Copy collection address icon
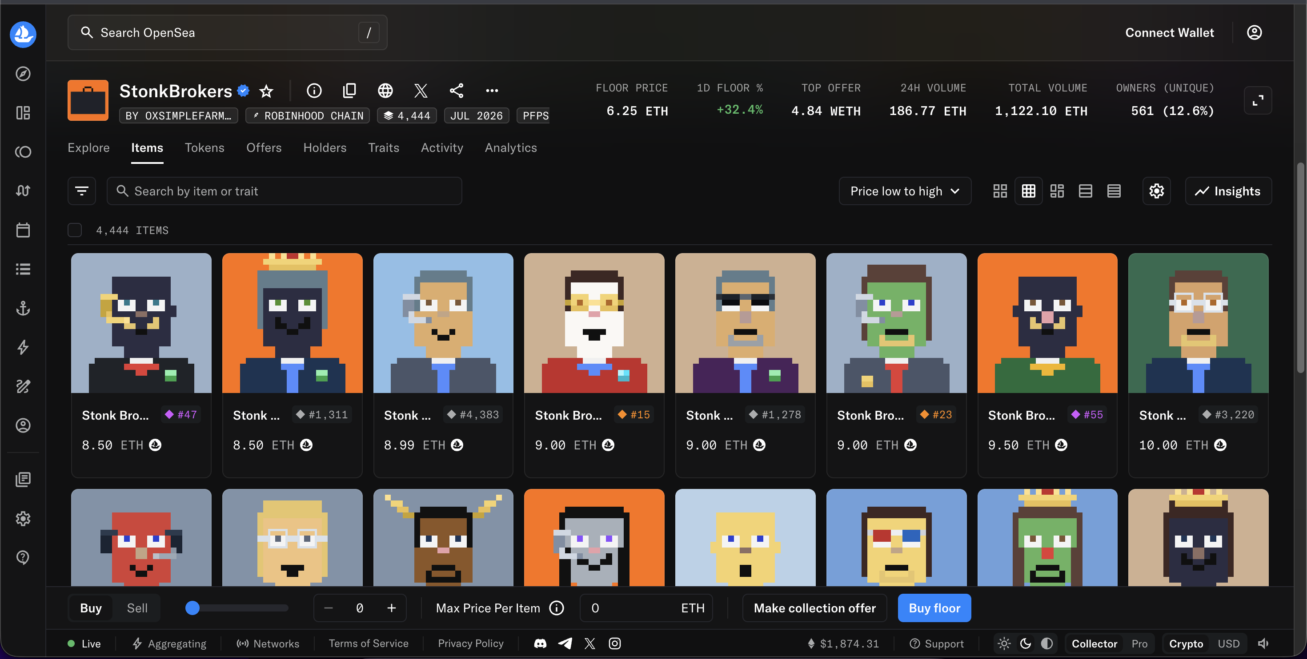Viewport: 1307px width, 659px height. click(349, 91)
